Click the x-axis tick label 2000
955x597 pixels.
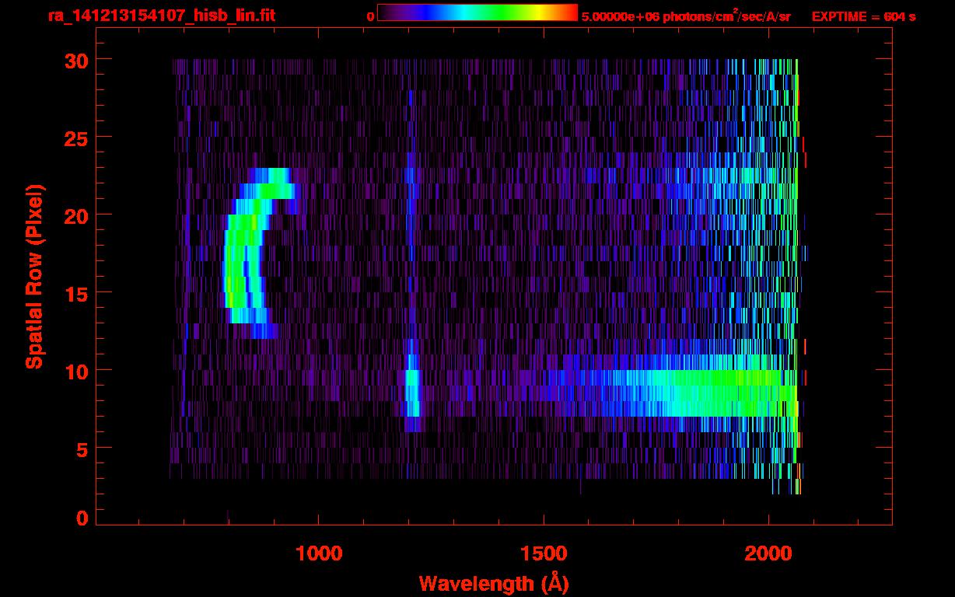click(x=768, y=553)
